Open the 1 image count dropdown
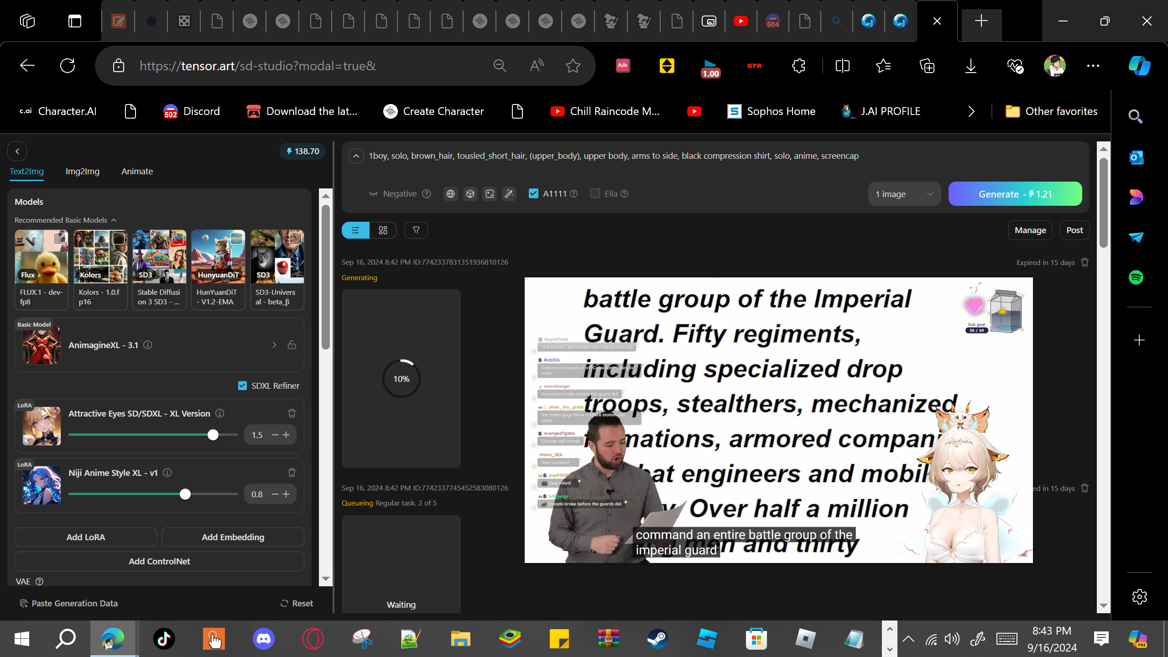Viewport: 1168px width, 657px height. [x=904, y=194]
